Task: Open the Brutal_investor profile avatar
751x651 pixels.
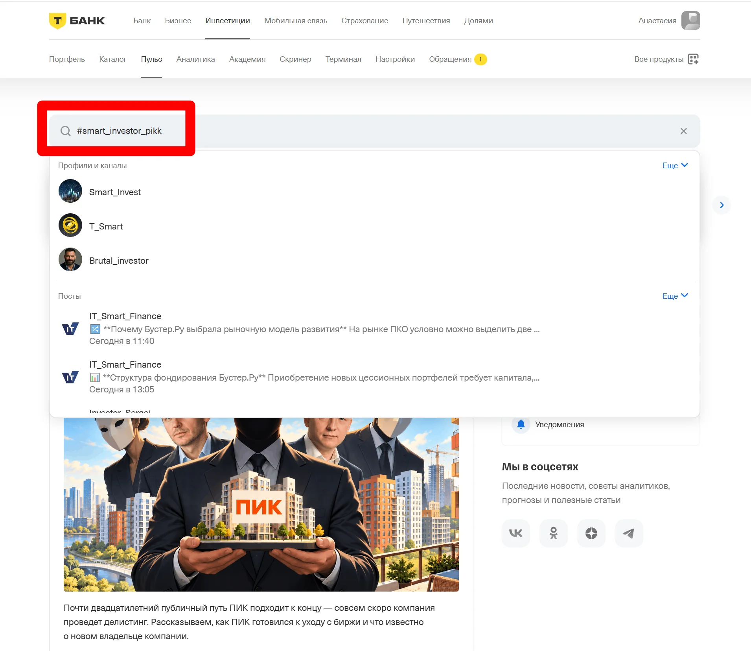Action: 70,260
